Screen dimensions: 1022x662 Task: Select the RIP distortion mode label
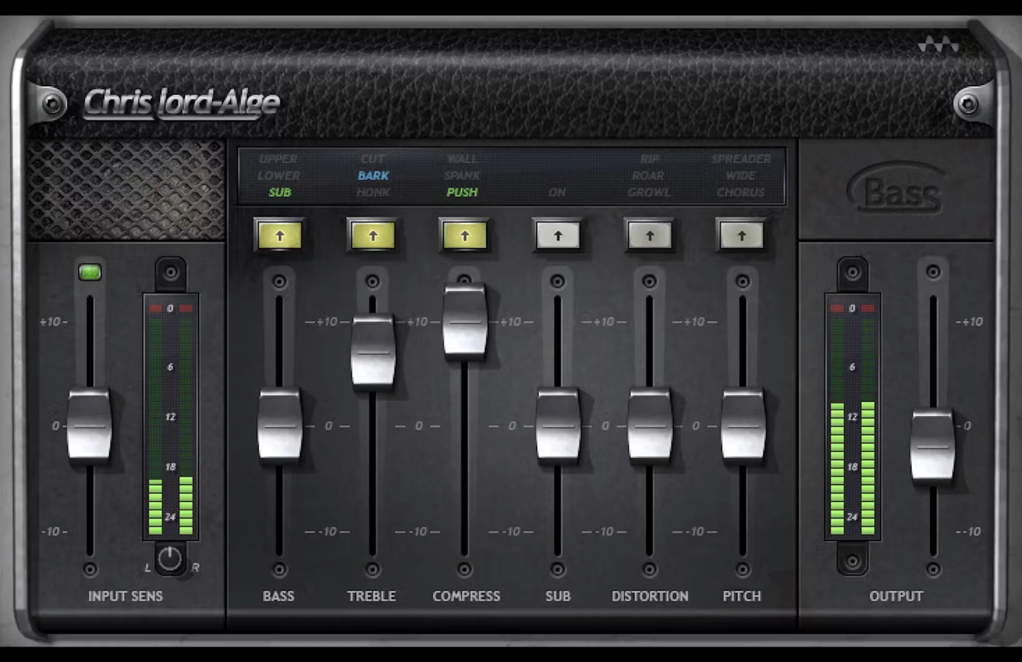pos(649,159)
